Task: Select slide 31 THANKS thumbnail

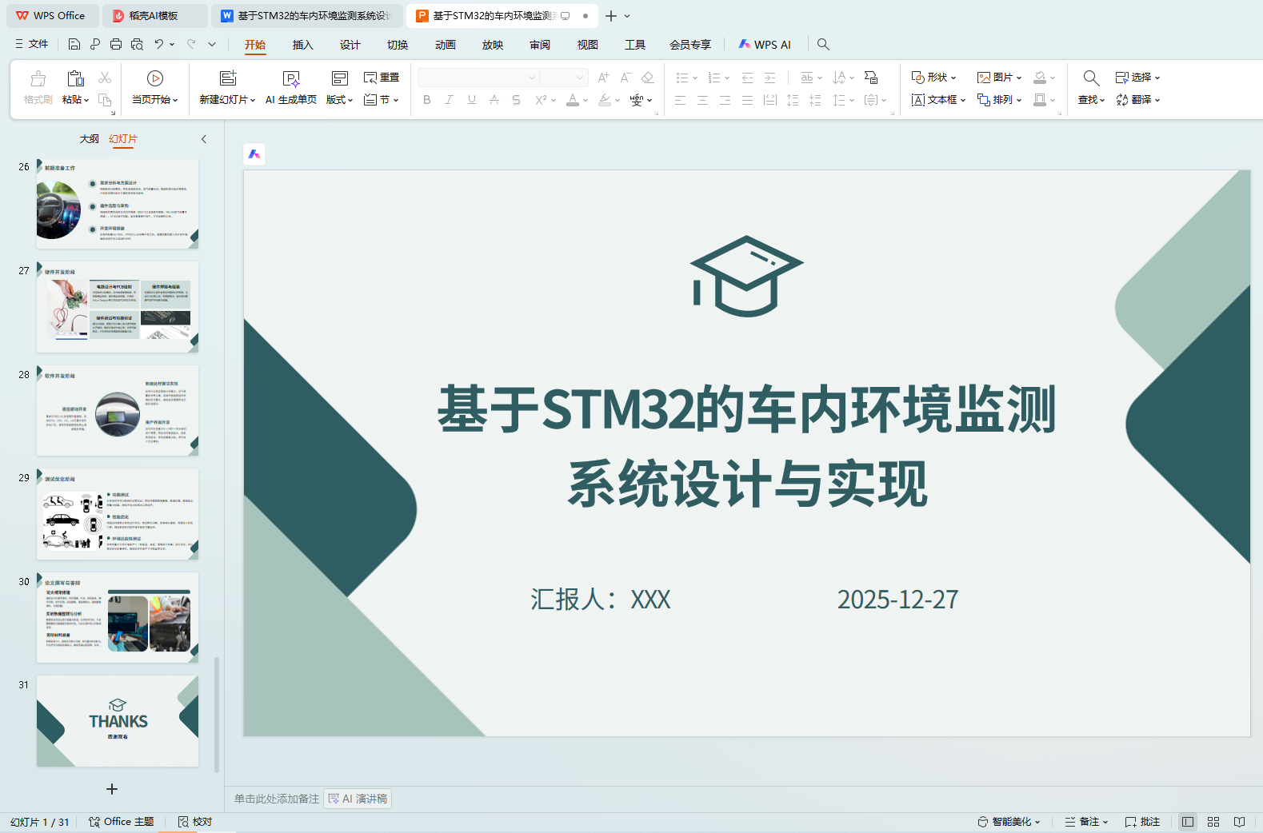Action: click(x=118, y=721)
